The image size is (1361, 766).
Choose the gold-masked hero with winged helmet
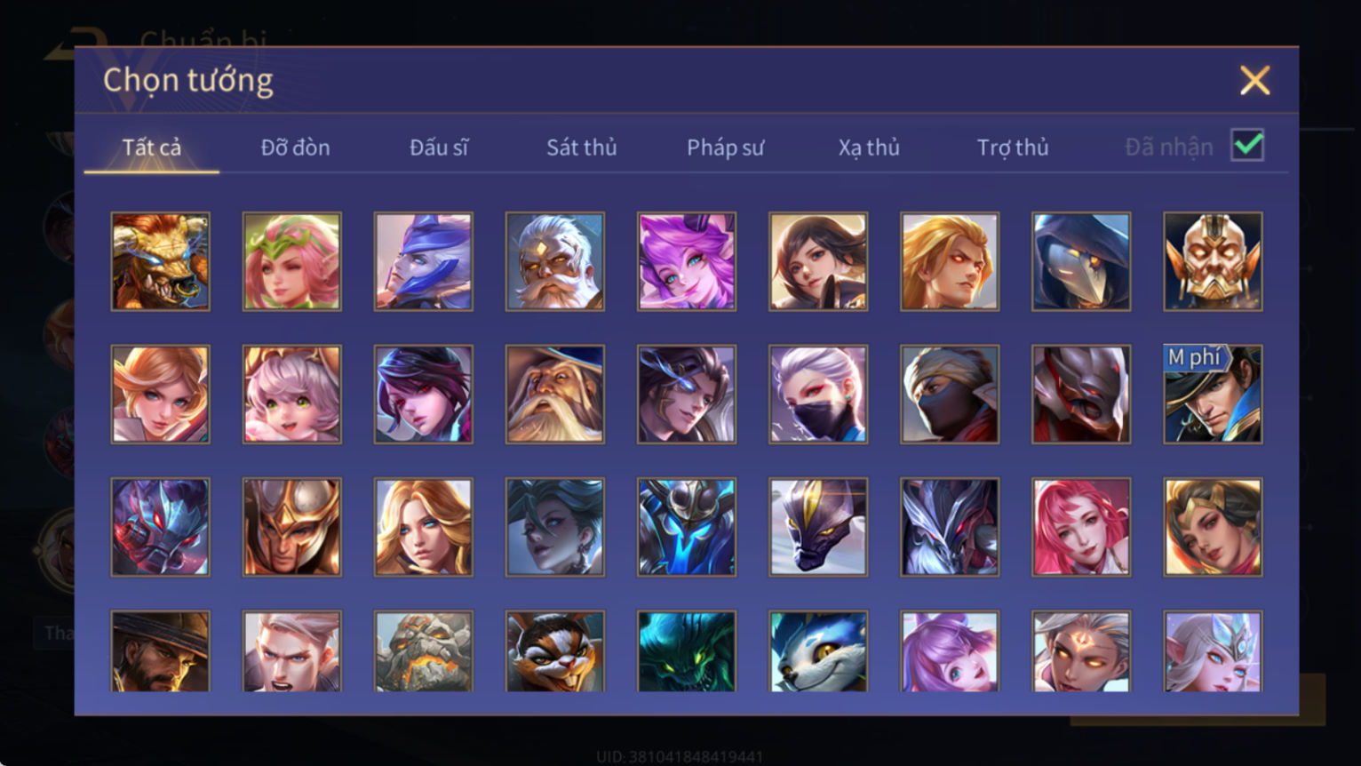(1213, 261)
